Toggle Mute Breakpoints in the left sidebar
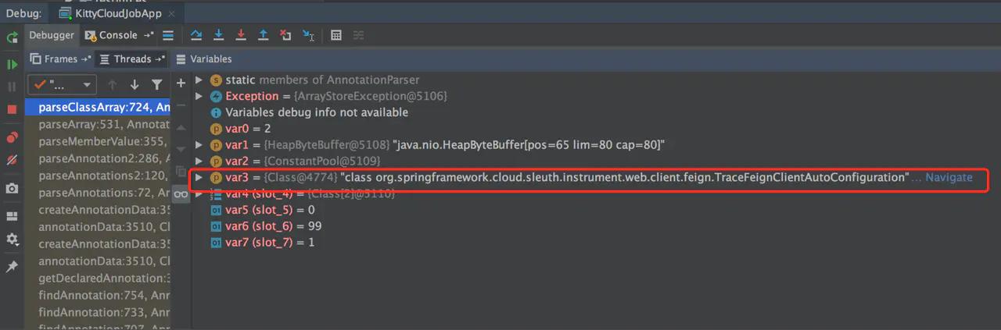Screen dimensions: 1001x330 [x=12, y=160]
